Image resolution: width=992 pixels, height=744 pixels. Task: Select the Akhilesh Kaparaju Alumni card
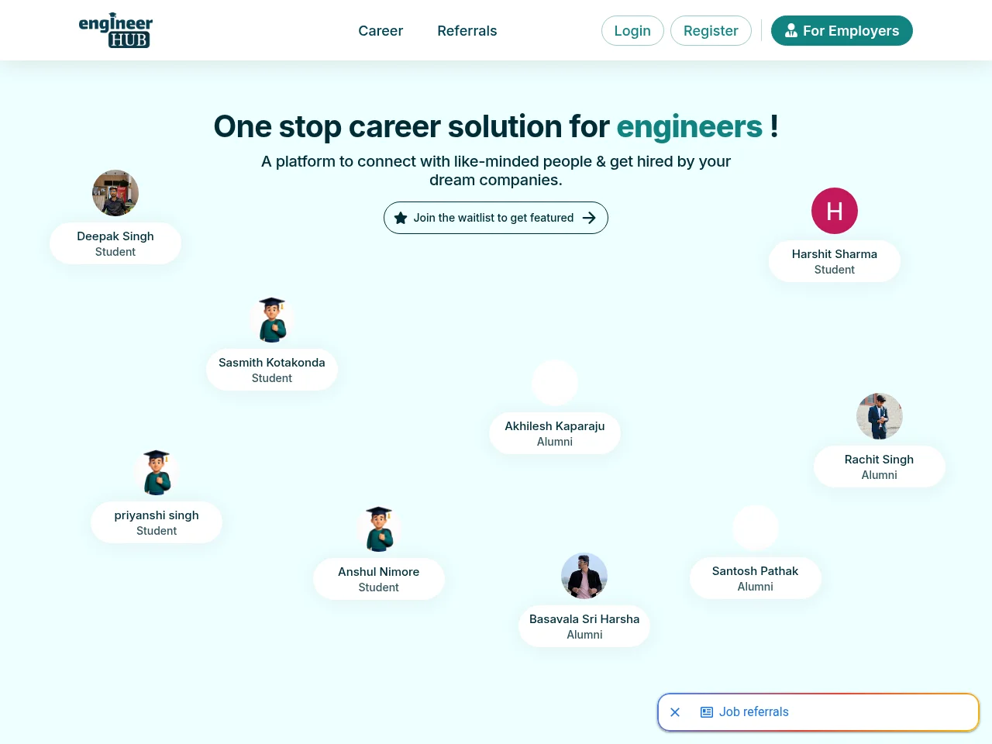tap(555, 433)
